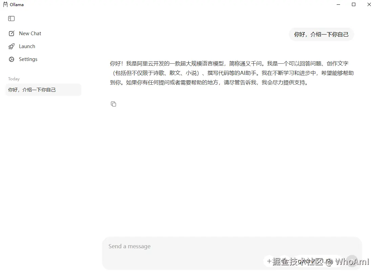Send the message with the circular arrow icon
Screen dimensions: 377x274
[352, 261]
